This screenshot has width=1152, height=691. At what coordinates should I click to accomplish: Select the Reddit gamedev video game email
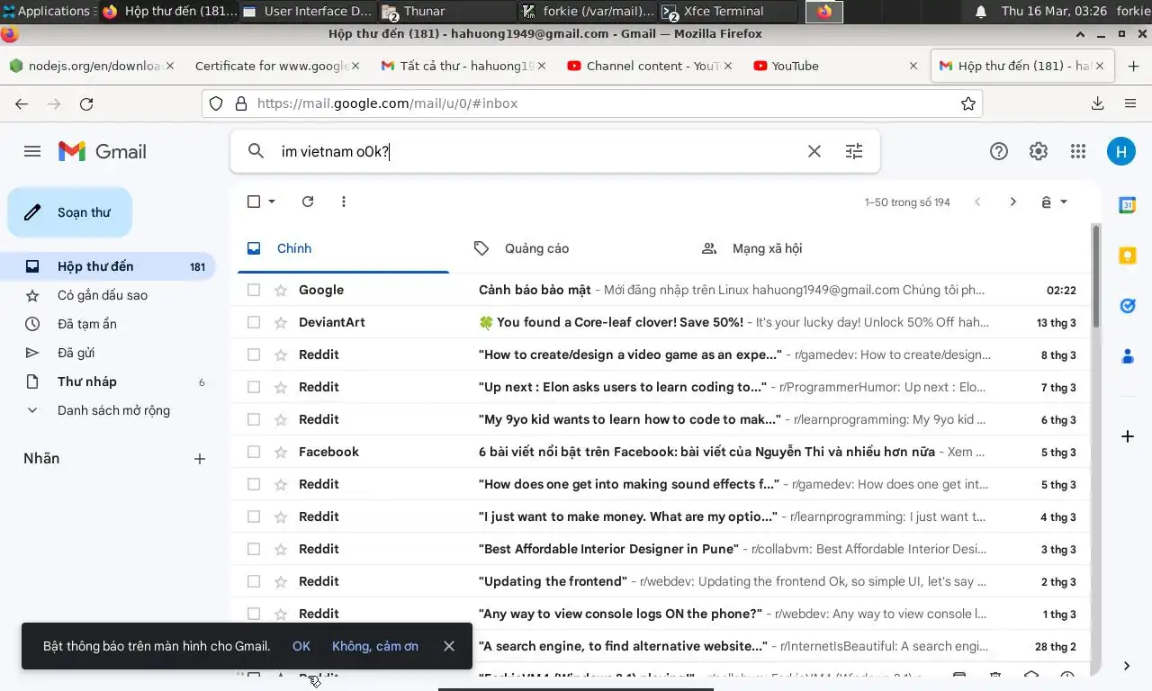(254, 354)
